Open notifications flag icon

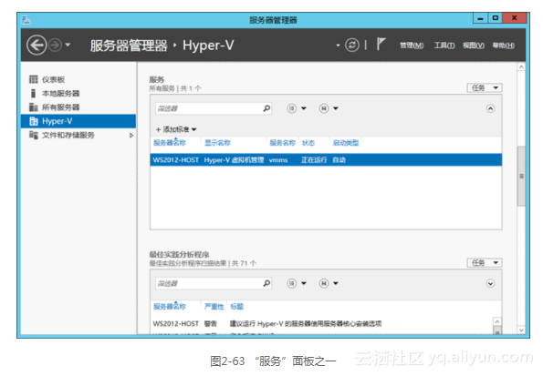tap(381, 45)
